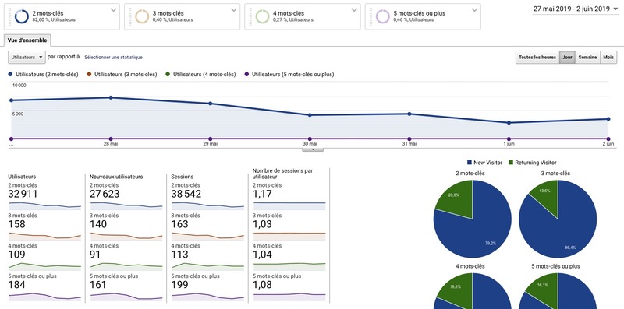
Task: Click the green Utilisateurs (4 mots-clés) legend dot
Action: (168, 74)
